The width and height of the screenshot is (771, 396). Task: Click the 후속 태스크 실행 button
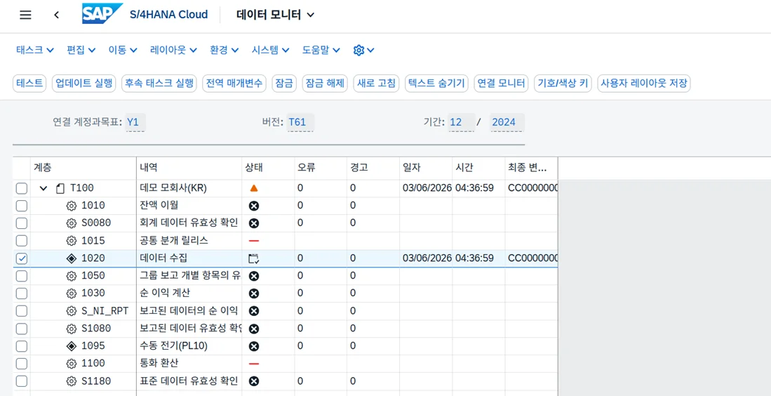(x=159, y=83)
